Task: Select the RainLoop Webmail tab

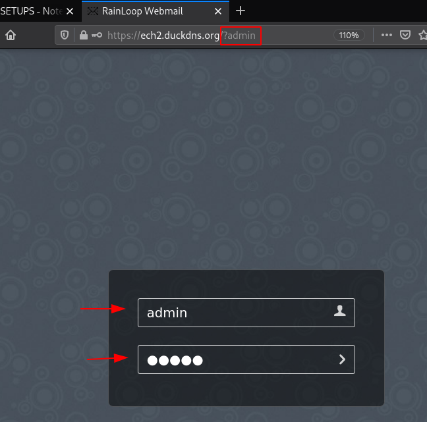Action: pyautogui.click(x=156, y=11)
